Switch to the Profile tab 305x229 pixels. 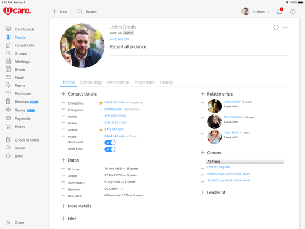(x=69, y=82)
